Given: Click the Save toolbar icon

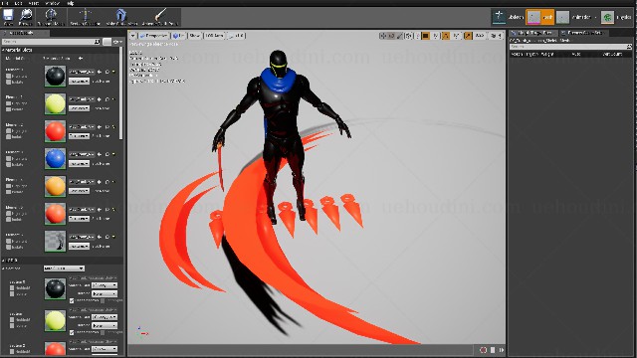Looking at the screenshot, I should coord(8,16).
